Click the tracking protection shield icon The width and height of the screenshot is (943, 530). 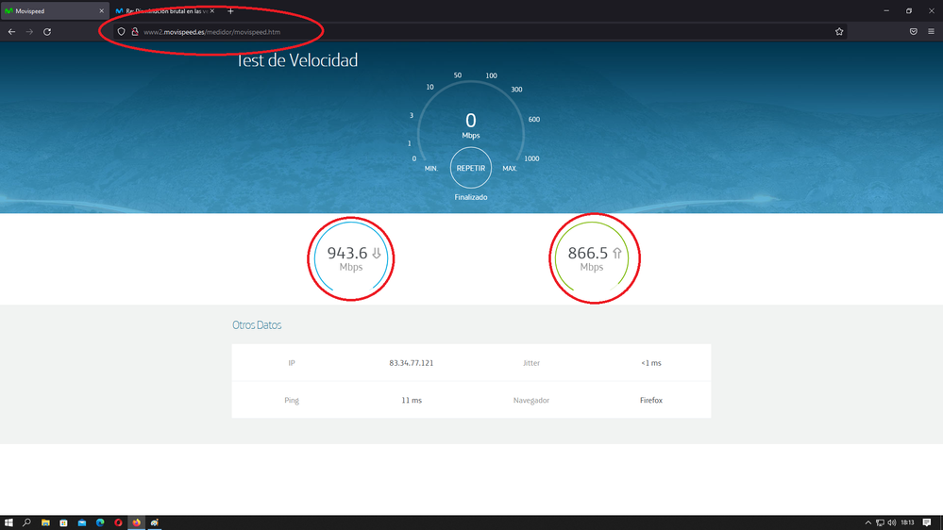[122, 31]
